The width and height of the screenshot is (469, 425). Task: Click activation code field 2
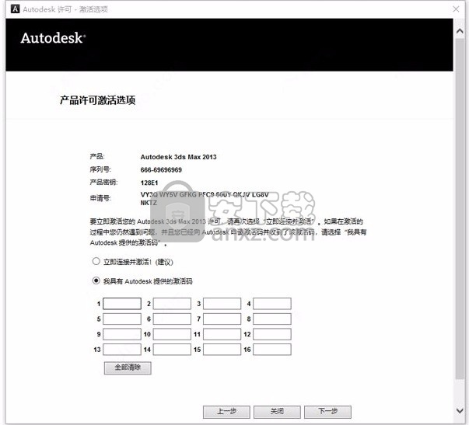pos(172,303)
